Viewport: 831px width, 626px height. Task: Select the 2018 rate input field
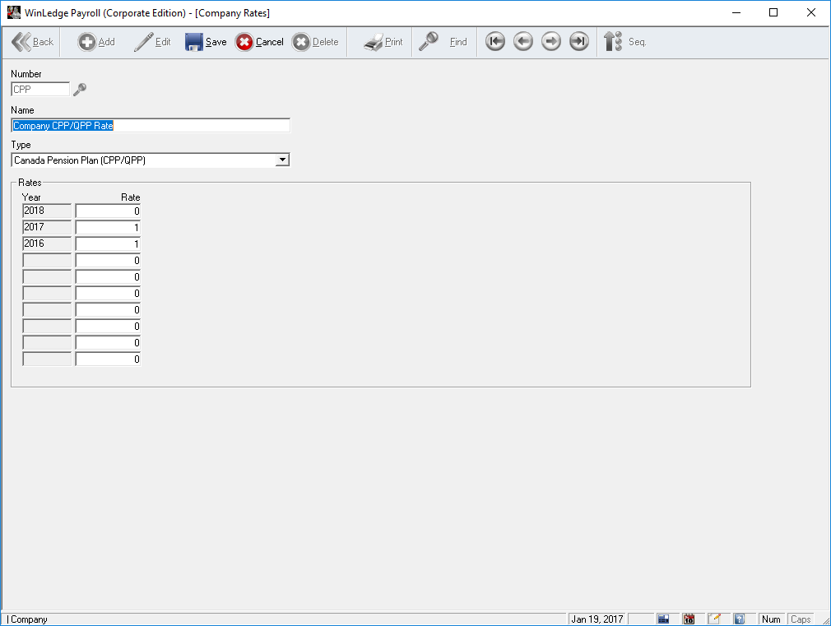tap(108, 211)
